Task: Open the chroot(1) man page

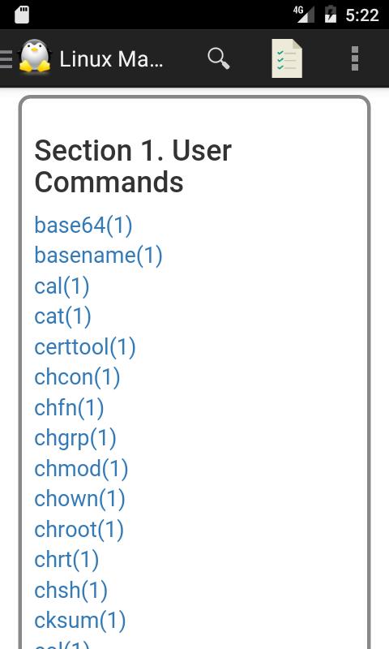Action: tap(79, 530)
